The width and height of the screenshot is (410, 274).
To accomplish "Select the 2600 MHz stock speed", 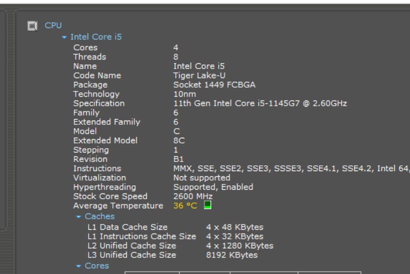I will pos(193,196).
